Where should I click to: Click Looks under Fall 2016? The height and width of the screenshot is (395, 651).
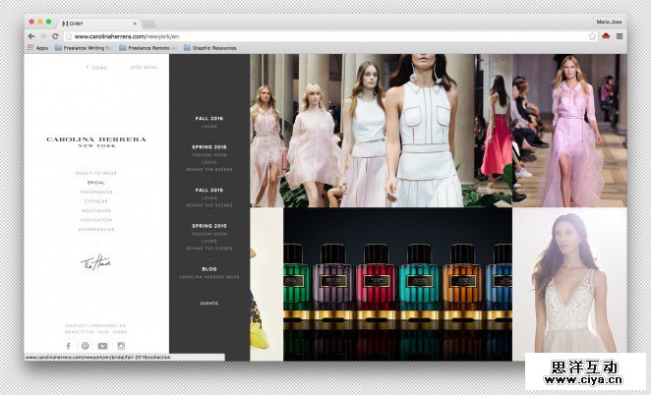(x=209, y=127)
